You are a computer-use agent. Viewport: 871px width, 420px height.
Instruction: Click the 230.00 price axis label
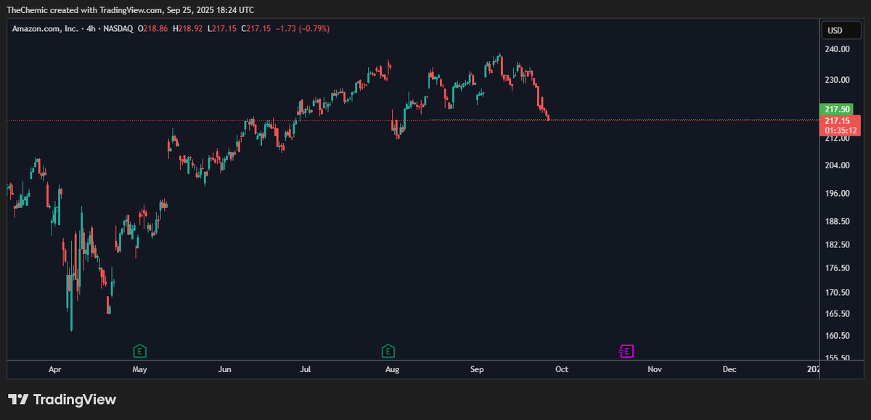coord(838,80)
